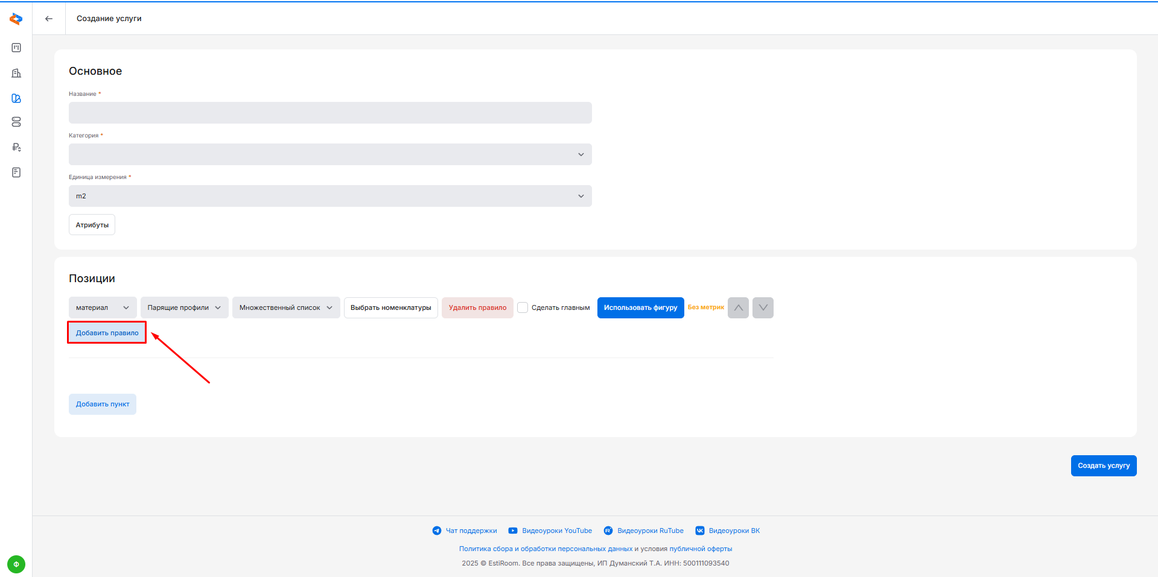Image resolution: width=1158 pixels, height=577 pixels.
Task: Go back using the header arrow
Action: click(49, 19)
